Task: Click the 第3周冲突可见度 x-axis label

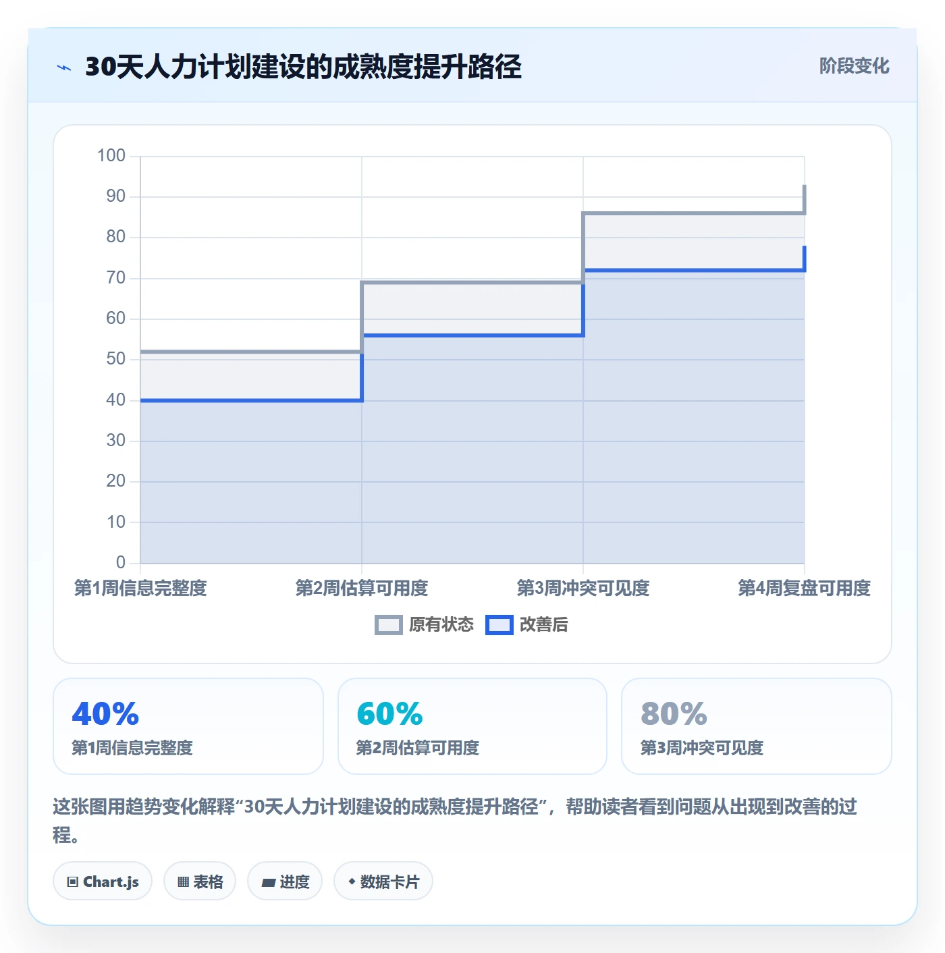Action: click(x=583, y=588)
